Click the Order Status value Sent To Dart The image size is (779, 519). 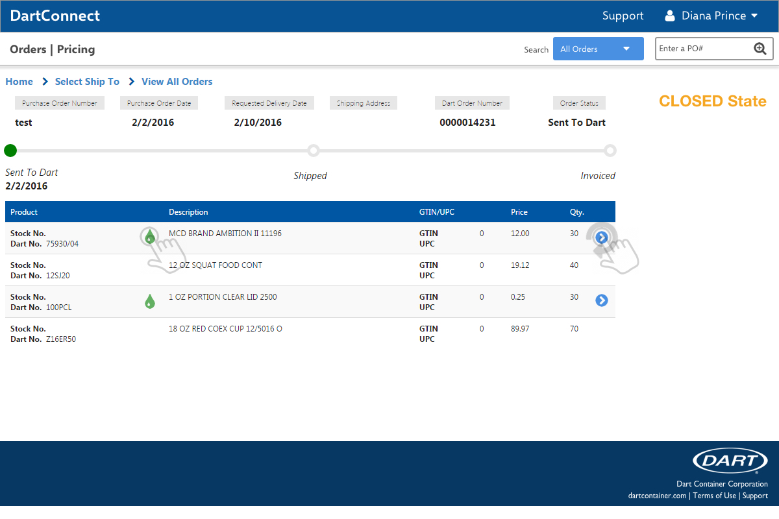(577, 123)
